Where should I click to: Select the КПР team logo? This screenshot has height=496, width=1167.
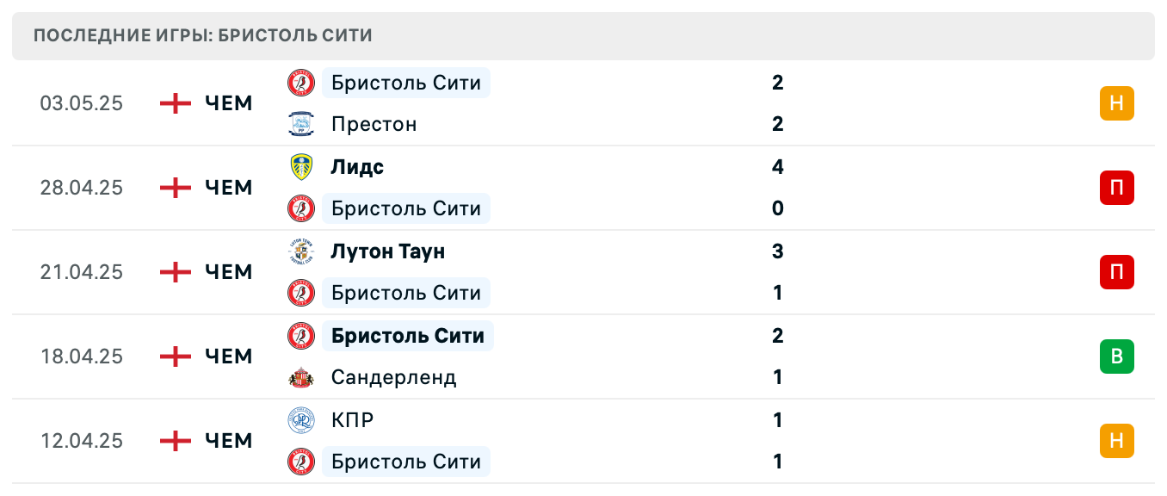pyautogui.click(x=299, y=420)
